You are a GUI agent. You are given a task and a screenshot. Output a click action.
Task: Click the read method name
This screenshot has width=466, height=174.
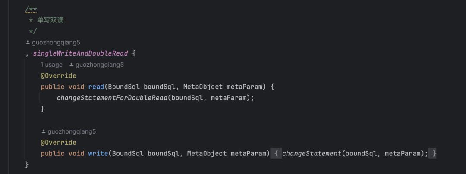tap(96, 87)
